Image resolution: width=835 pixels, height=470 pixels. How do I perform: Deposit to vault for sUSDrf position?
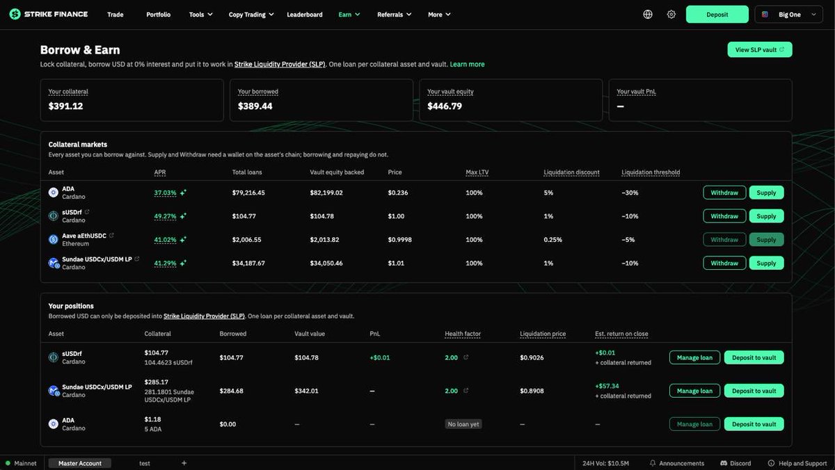tap(754, 357)
